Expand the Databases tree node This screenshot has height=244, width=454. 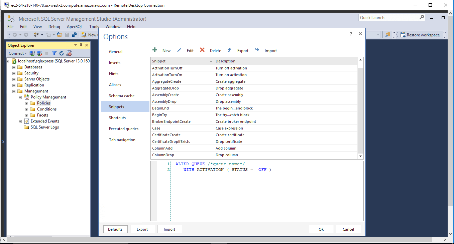(14, 67)
